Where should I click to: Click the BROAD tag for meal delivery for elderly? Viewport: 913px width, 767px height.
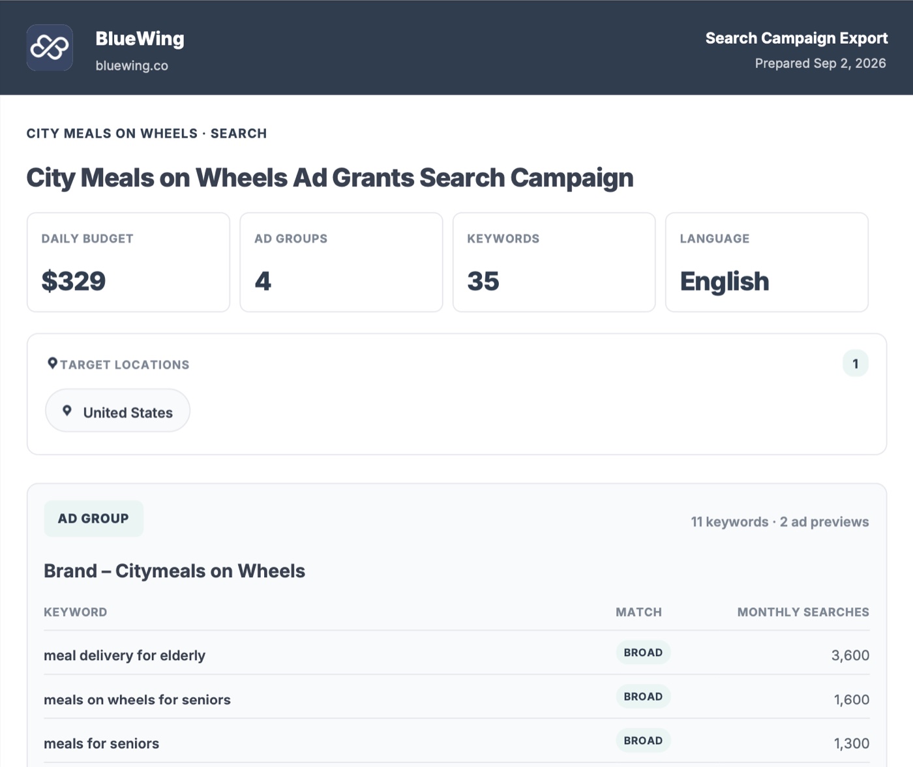[x=643, y=652]
